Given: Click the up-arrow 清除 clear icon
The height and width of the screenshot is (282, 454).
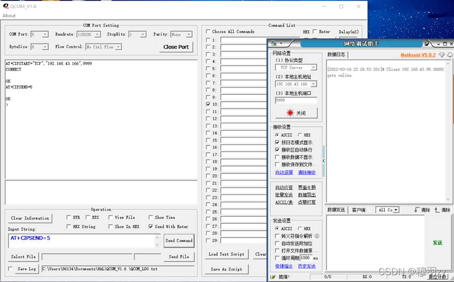Looking at the screenshot, I should pyautogui.click(x=438, y=210).
